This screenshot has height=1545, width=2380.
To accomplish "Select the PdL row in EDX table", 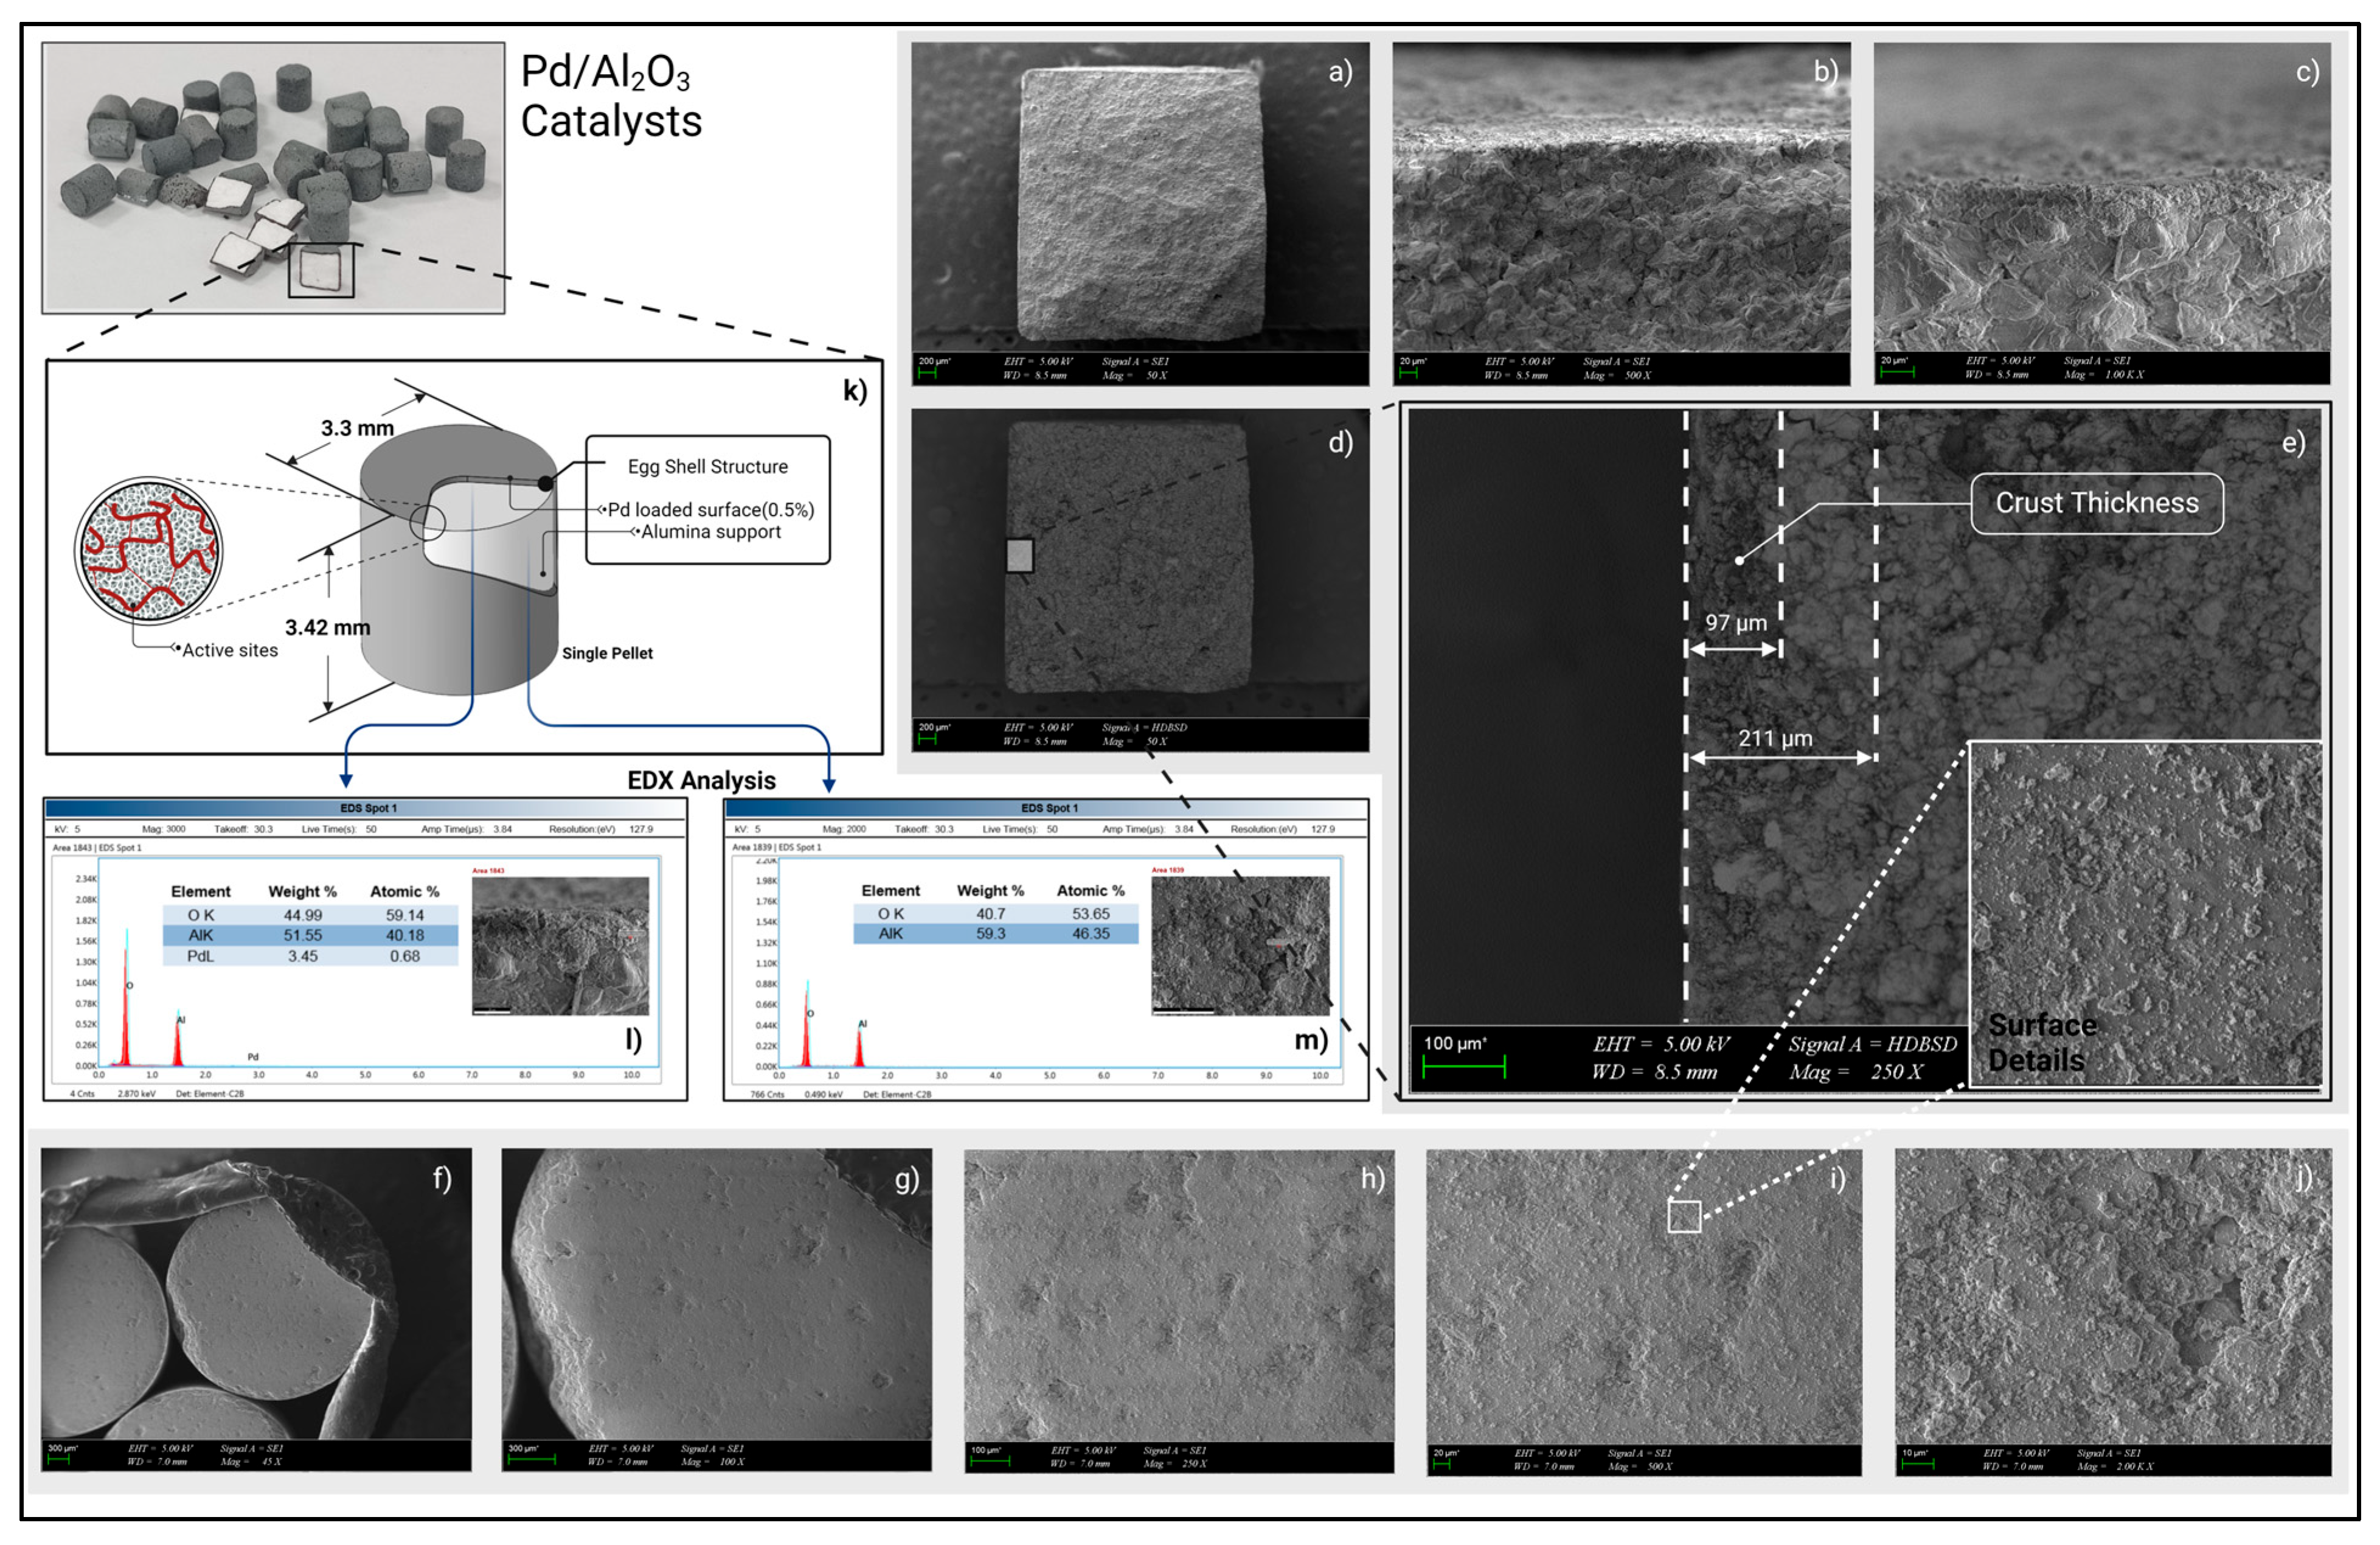I will pos(310,957).
